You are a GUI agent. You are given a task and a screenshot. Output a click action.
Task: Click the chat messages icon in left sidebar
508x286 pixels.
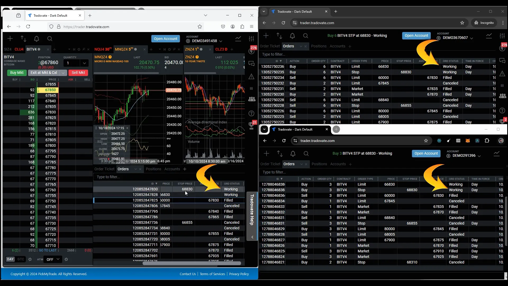[x=252, y=64]
